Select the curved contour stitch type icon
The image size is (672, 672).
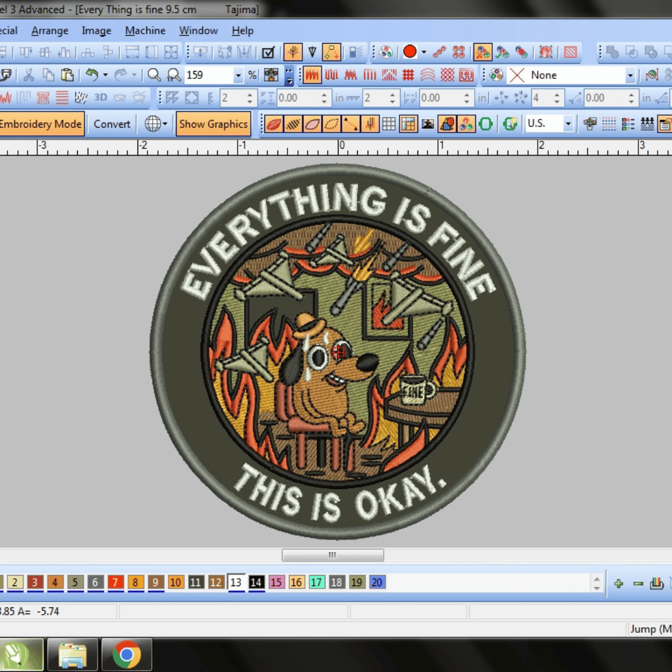[427, 75]
